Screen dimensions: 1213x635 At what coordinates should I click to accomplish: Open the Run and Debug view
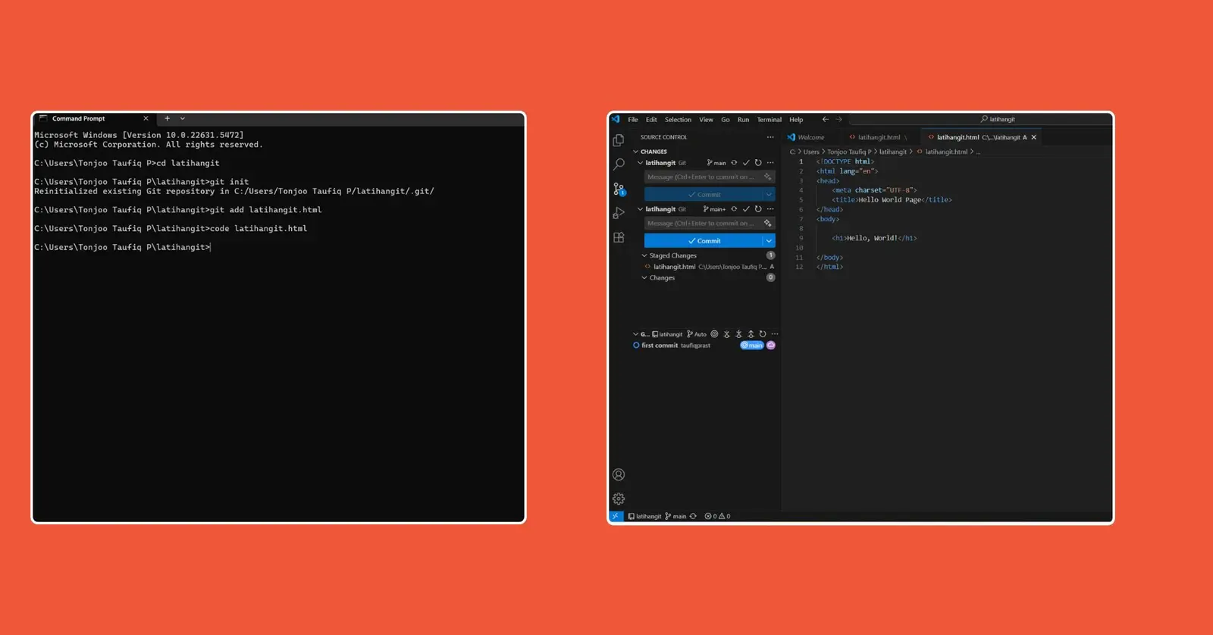coord(619,213)
